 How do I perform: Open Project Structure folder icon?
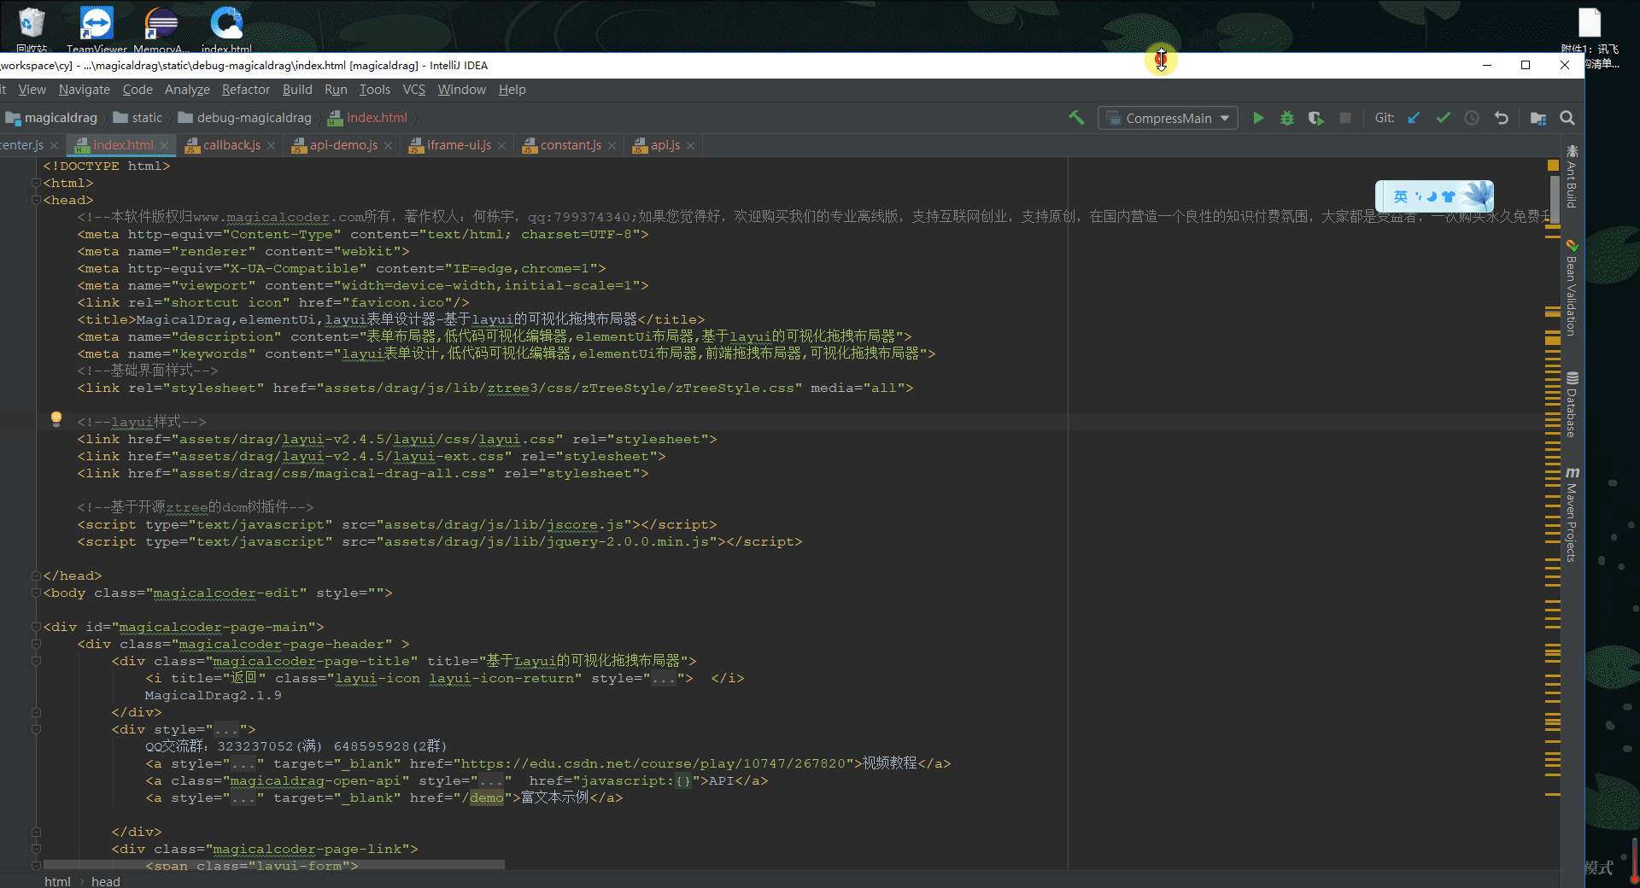(1538, 118)
